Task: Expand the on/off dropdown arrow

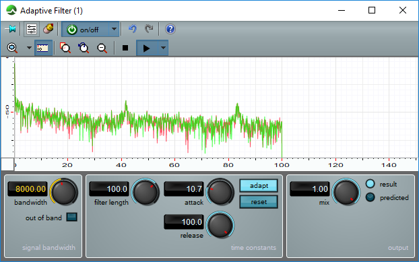Action: tap(114, 29)
